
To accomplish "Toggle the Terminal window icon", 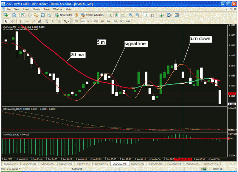I will click(x=43, y=15).
